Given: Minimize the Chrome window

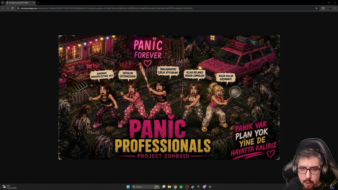Looking at the screenshot, I should 323,3.
